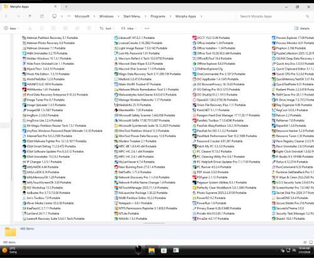
Task: Switch to large thumbnails view in status bar
Action: point(311,242)
